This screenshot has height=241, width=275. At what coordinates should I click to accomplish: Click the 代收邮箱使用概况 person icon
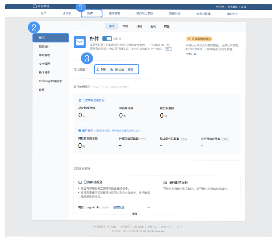[80, 100]
